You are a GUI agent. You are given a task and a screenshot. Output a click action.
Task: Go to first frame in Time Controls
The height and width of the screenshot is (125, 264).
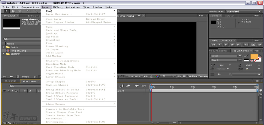point(213,45)
